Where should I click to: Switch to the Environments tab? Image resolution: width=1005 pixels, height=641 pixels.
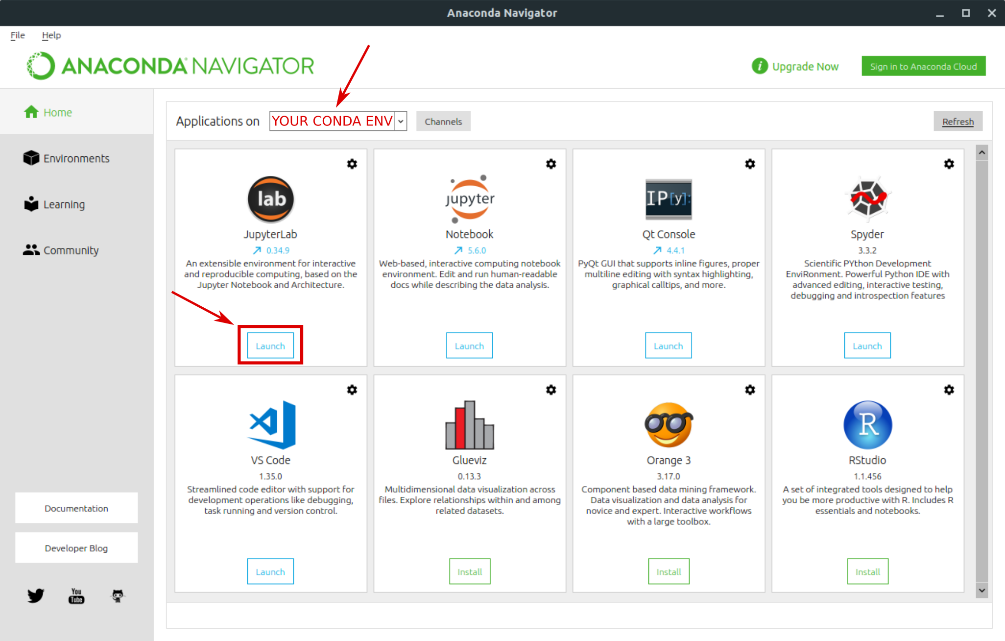(76, 158)
